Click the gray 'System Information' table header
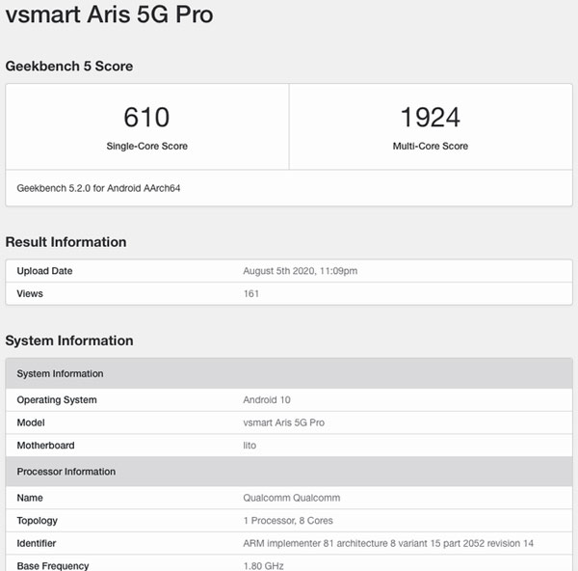The height and width of the screenshot is (571, 578). [289, 373]
